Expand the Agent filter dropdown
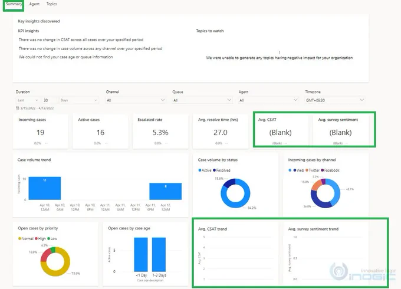The height and width of the screenshot is (289, 401). pyautogui.click(x=268, y=100)
